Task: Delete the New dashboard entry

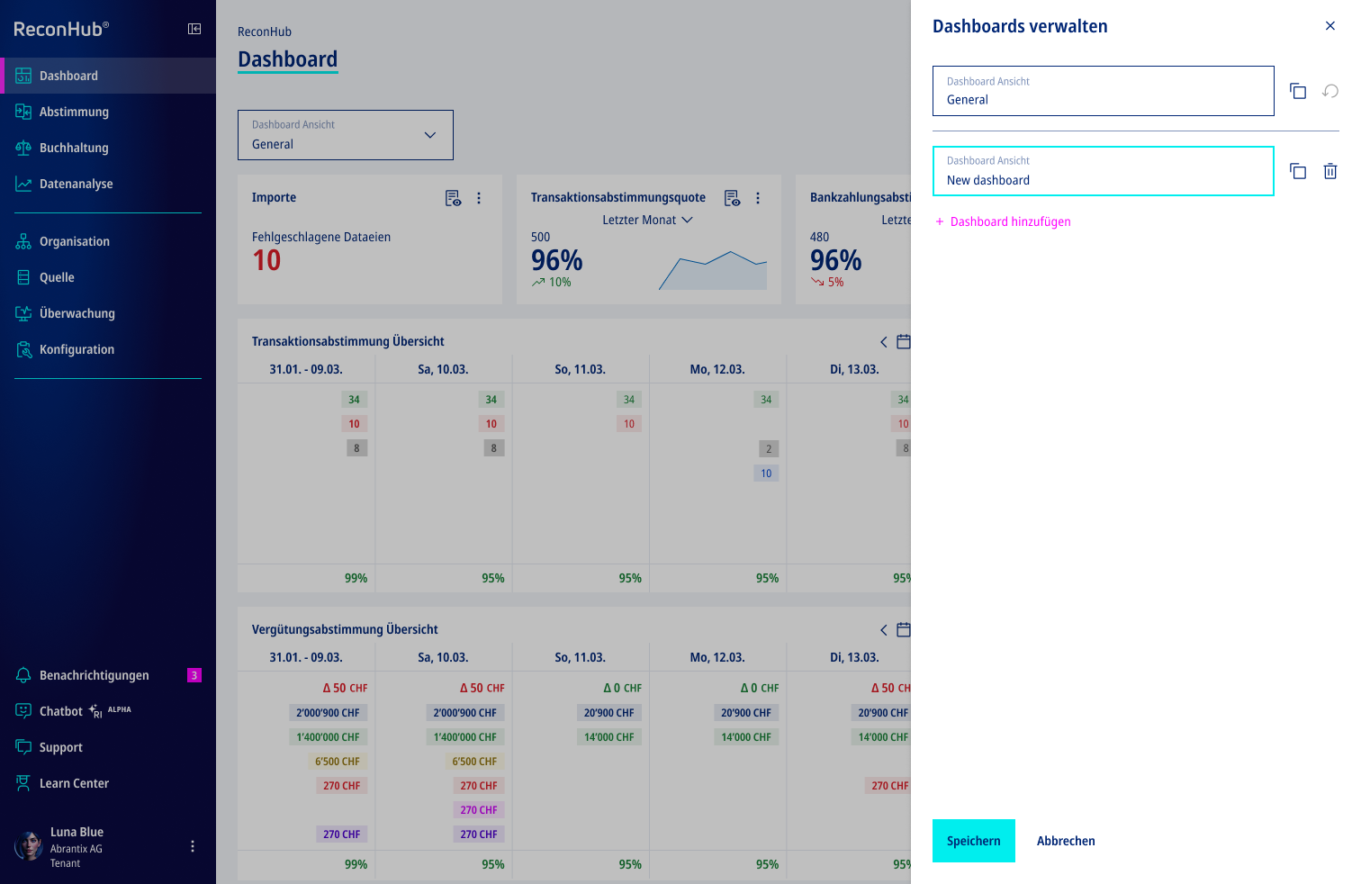Action: (1330, 171)
